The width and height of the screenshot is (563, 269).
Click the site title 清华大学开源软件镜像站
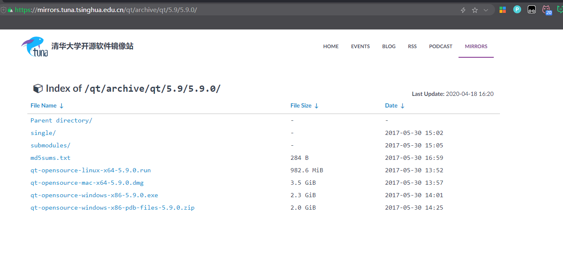[x=92, y=46]
